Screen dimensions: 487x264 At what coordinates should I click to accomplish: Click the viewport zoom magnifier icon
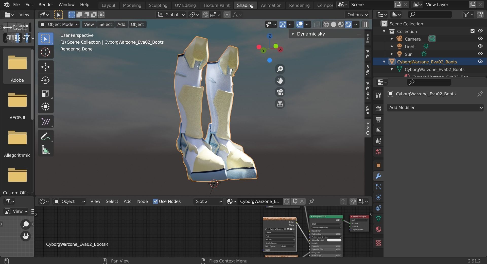click(x=280, y=69)
